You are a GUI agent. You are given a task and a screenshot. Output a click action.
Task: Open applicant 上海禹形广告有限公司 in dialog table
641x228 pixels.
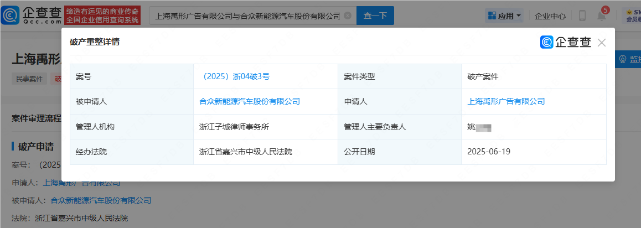coord(506,101)
